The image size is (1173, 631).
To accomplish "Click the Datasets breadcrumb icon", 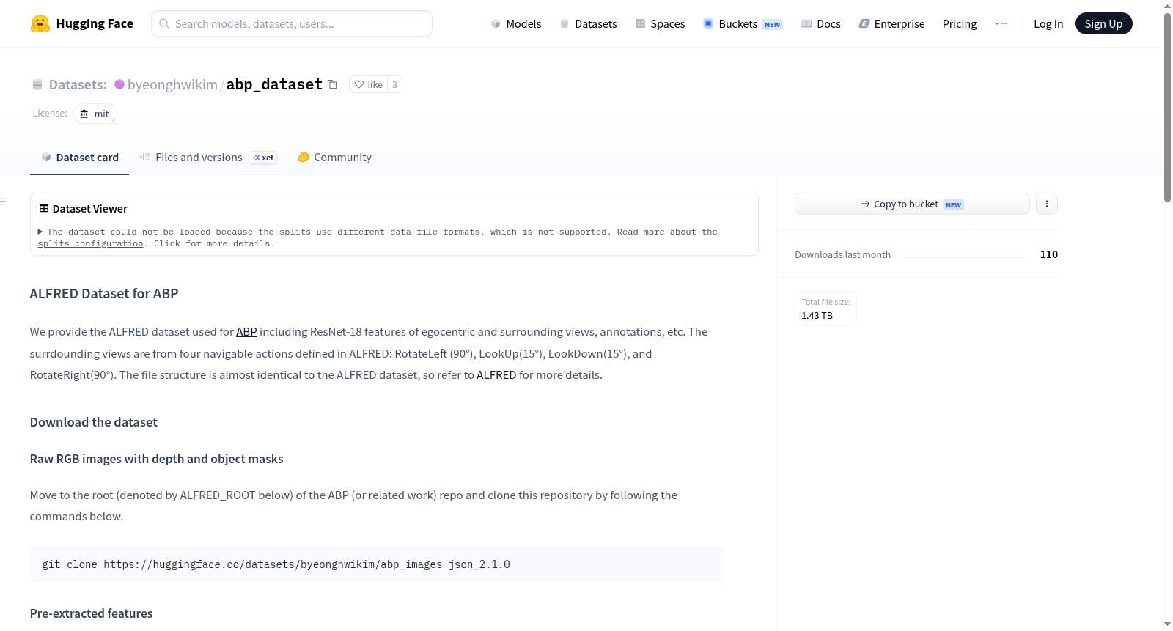I will click(x=37, y=84).
